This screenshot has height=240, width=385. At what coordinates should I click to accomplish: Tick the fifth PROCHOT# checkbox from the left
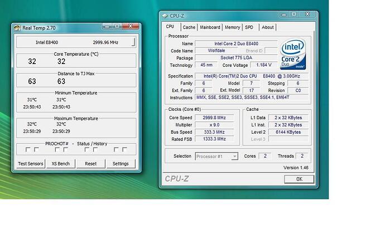click(87, 149)
